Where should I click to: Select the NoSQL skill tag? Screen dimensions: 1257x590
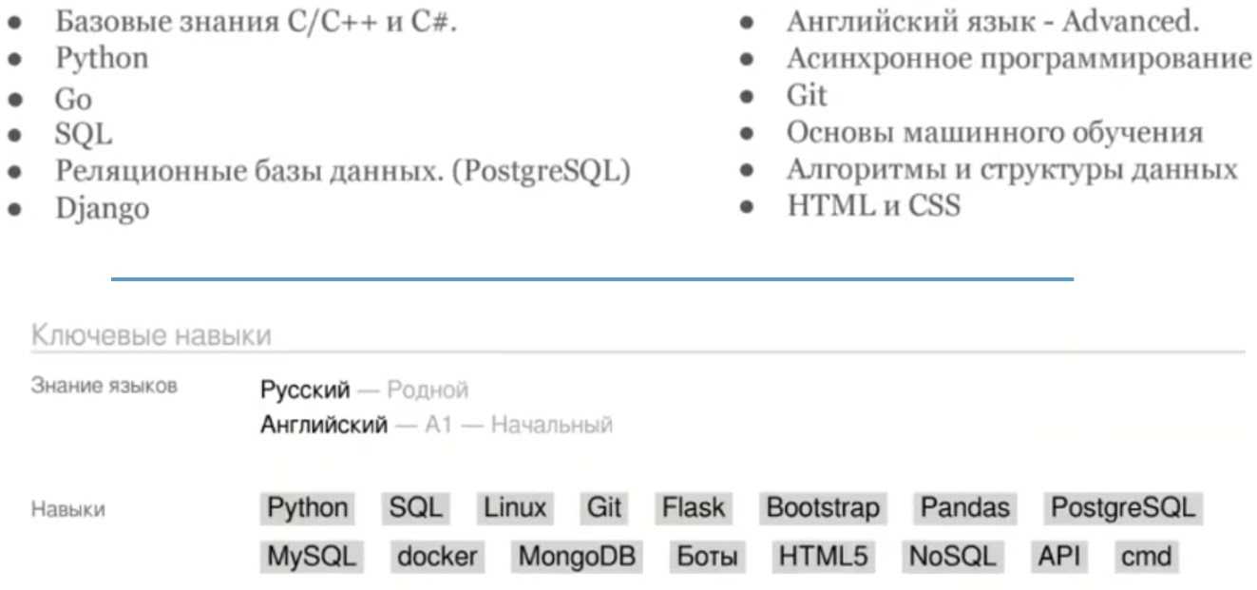951,557
